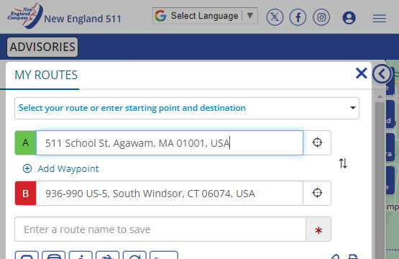
Task: Close the My Routes panel
Action: click(x=362, y=73)
